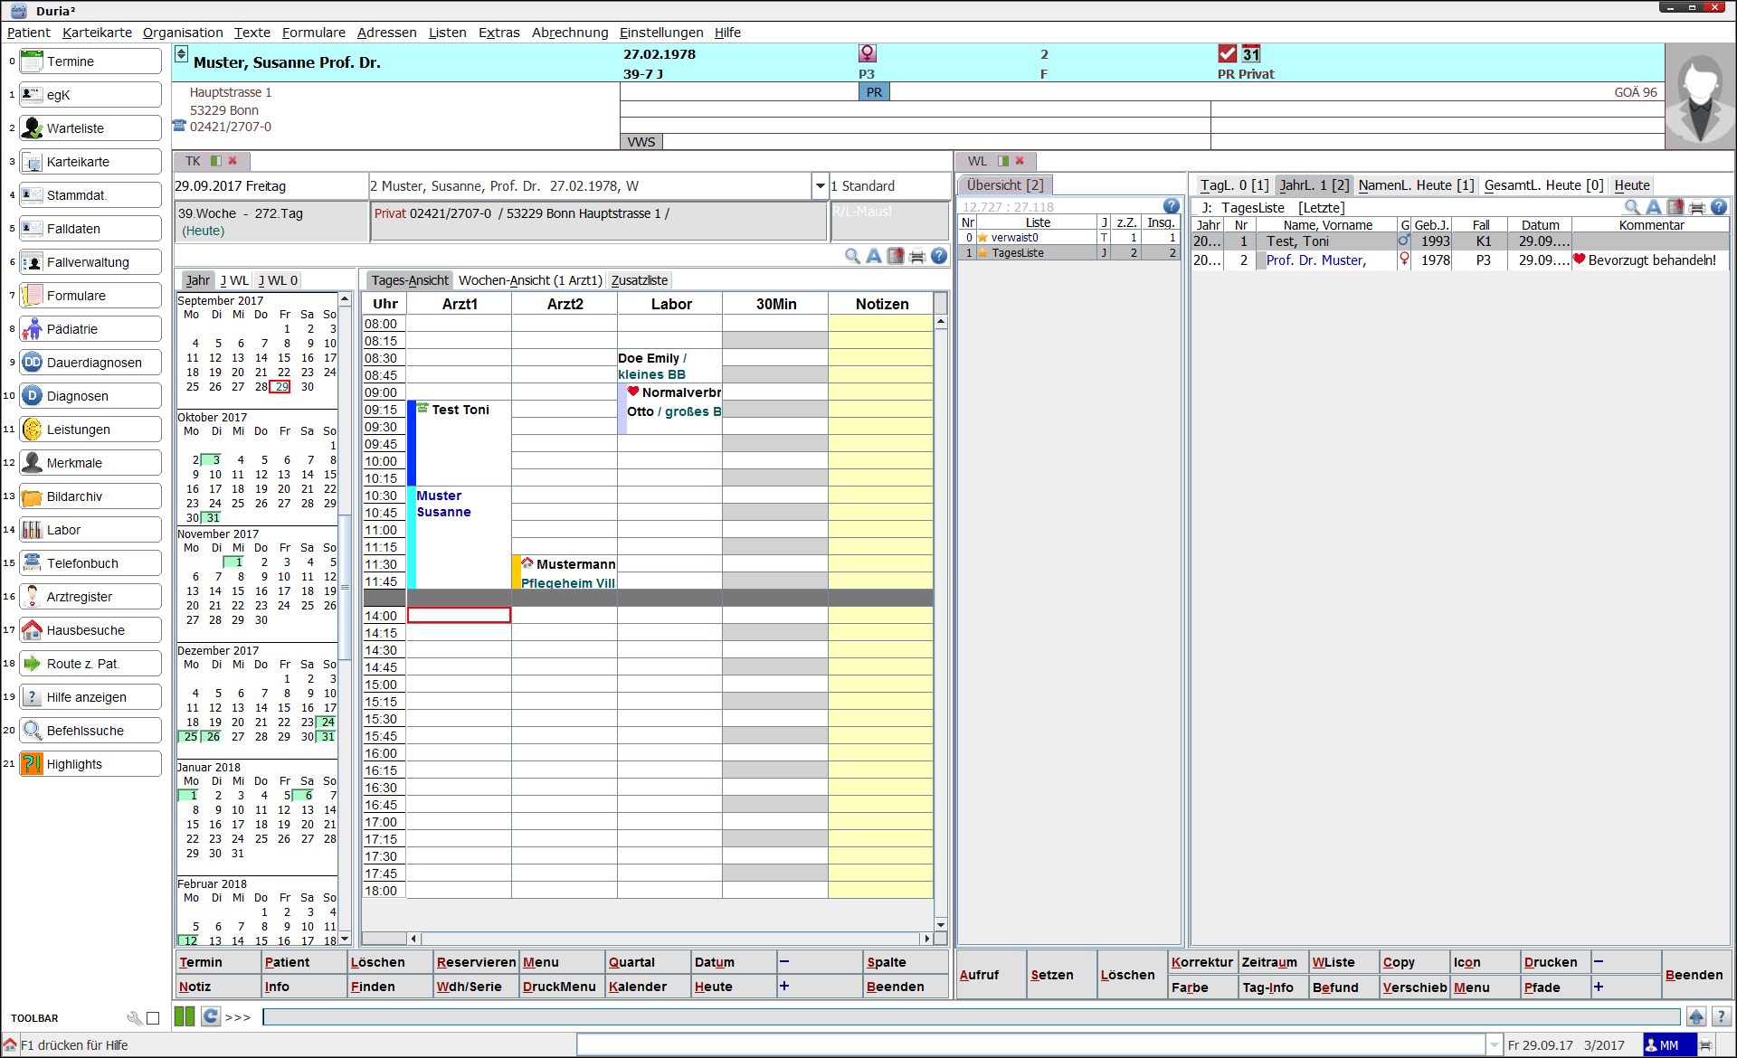Open the Patient menu
1737x1058 pixels.
(x=29, y=33)
